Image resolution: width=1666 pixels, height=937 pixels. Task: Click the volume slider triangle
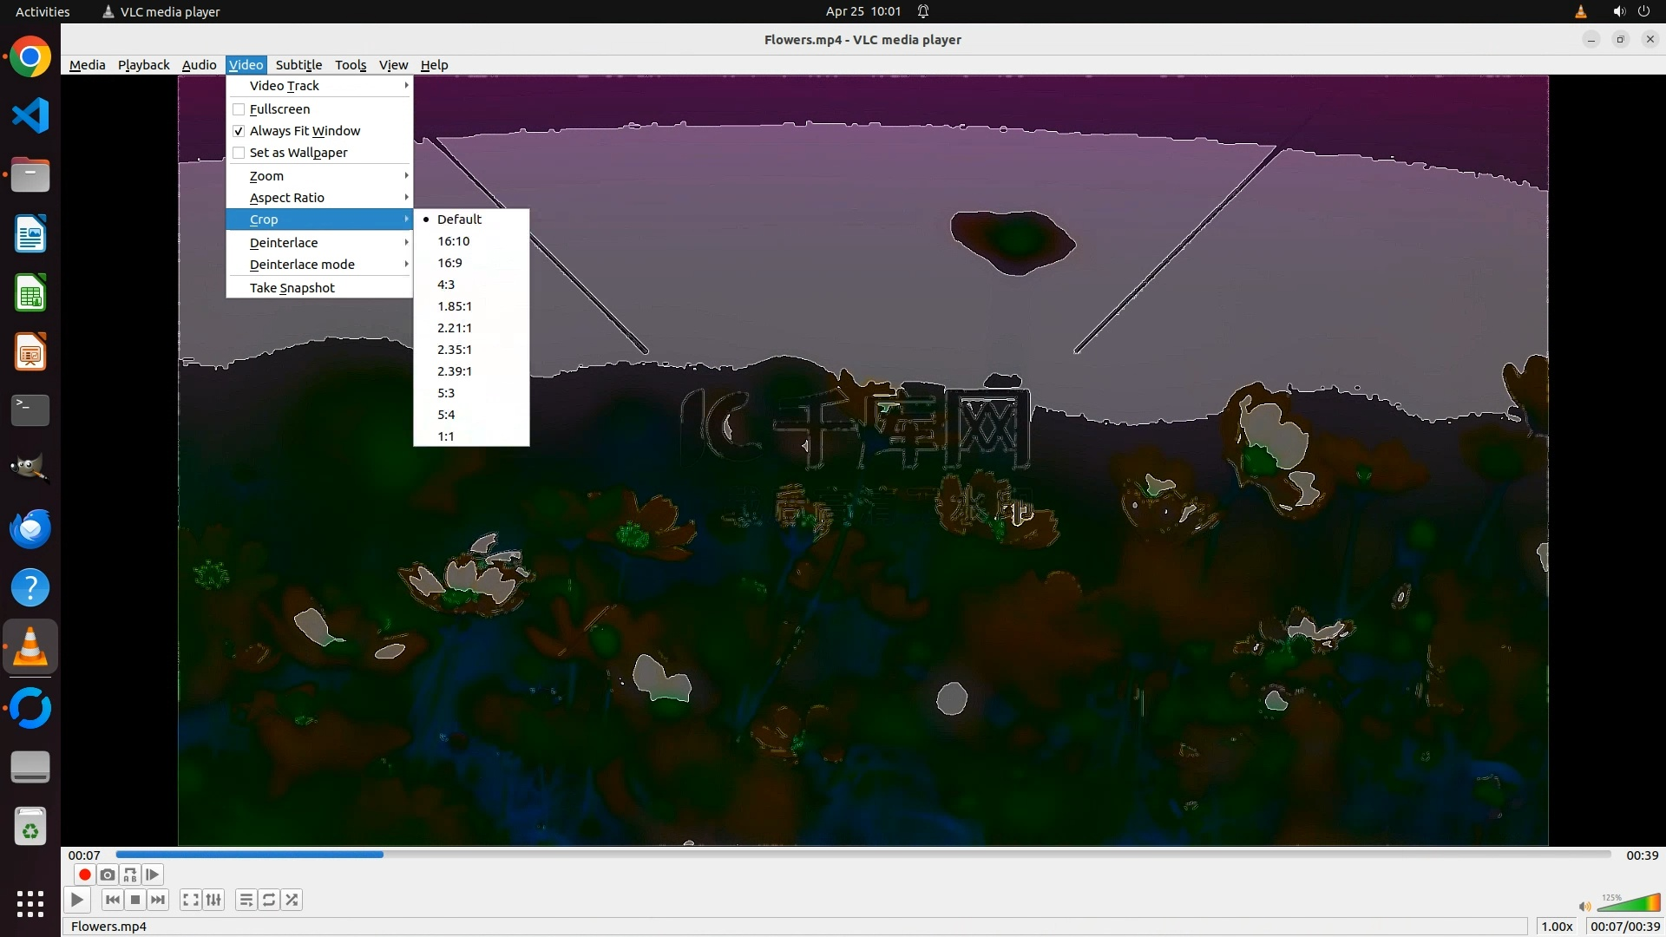click(x=1633, y=904)
